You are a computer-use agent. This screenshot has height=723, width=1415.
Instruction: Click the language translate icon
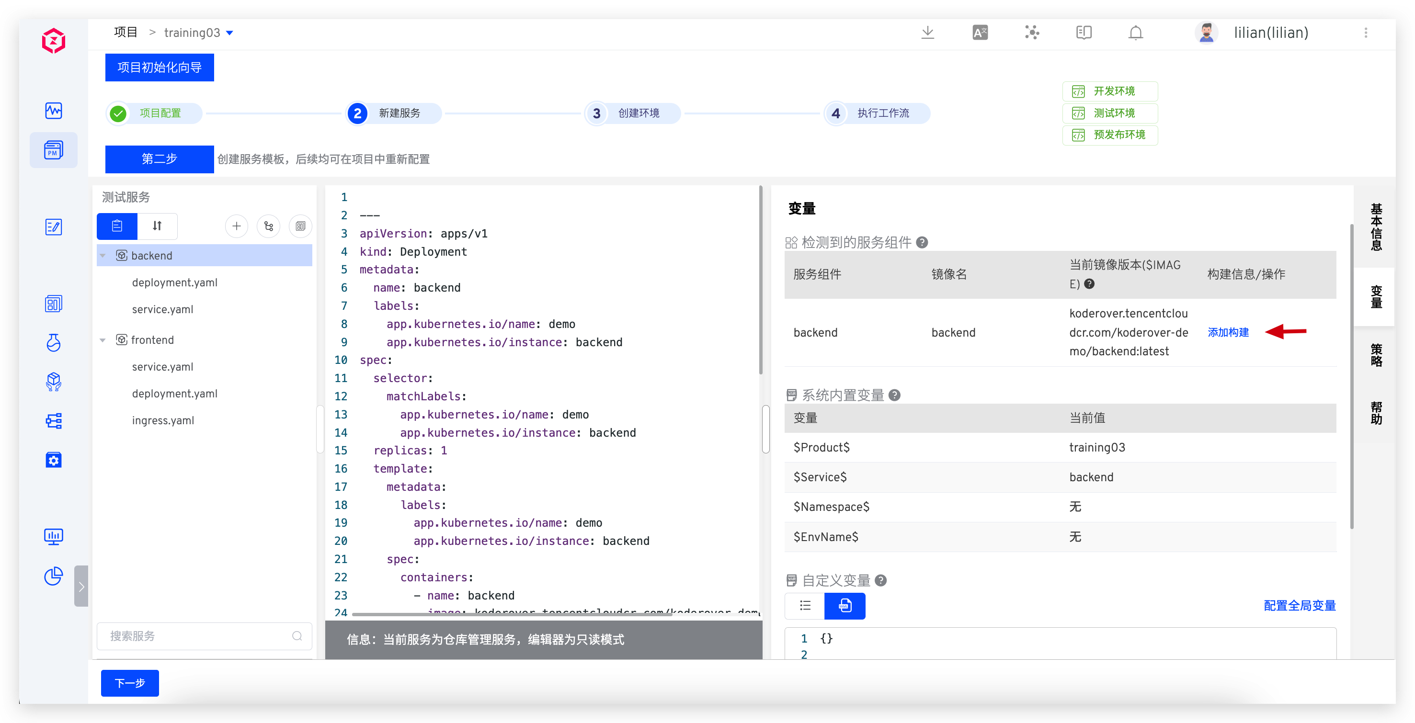point(980,33)
